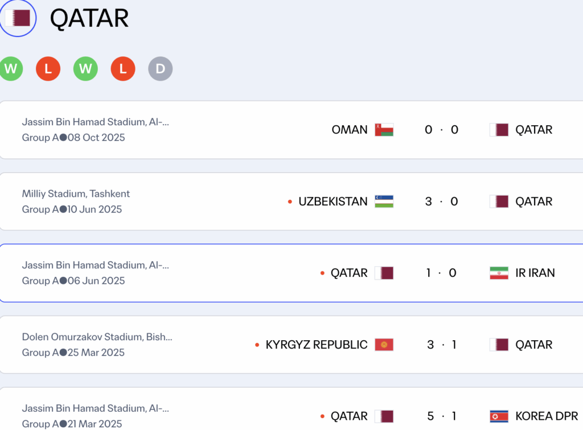
Task: Click the QATAR page heading
Action: click(89, 18)
